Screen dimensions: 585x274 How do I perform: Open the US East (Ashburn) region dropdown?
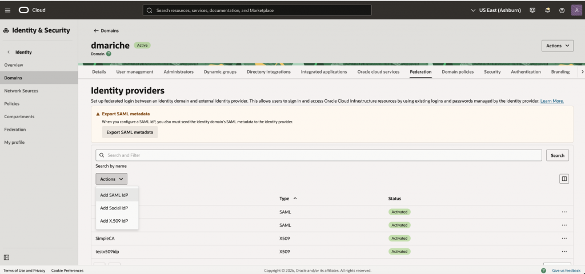(495, 10)
